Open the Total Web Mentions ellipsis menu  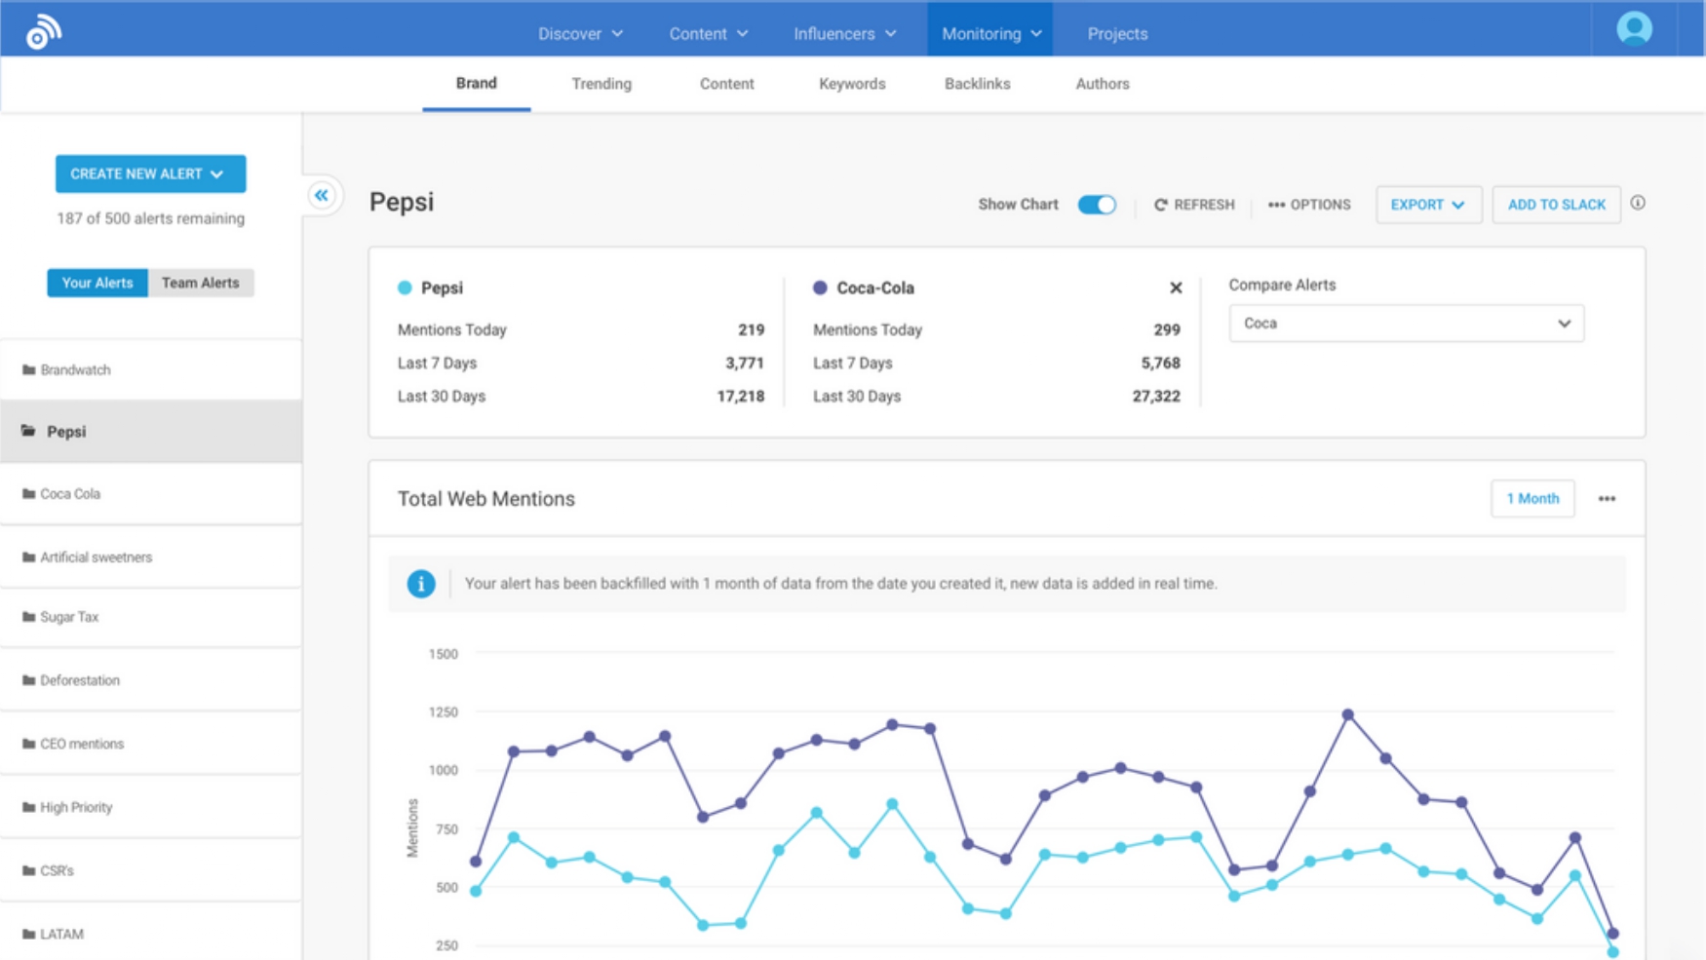coord(1607,498)
